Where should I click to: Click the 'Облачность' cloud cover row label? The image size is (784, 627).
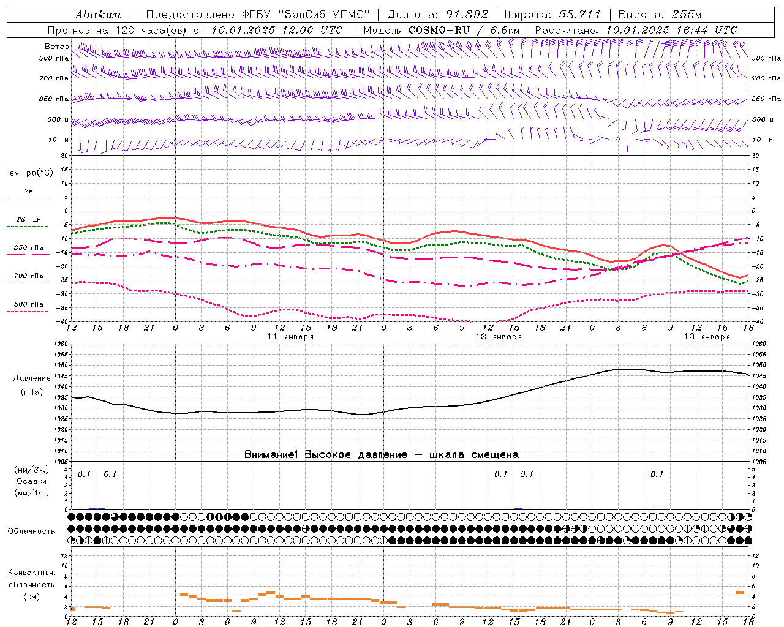(31, 531)
